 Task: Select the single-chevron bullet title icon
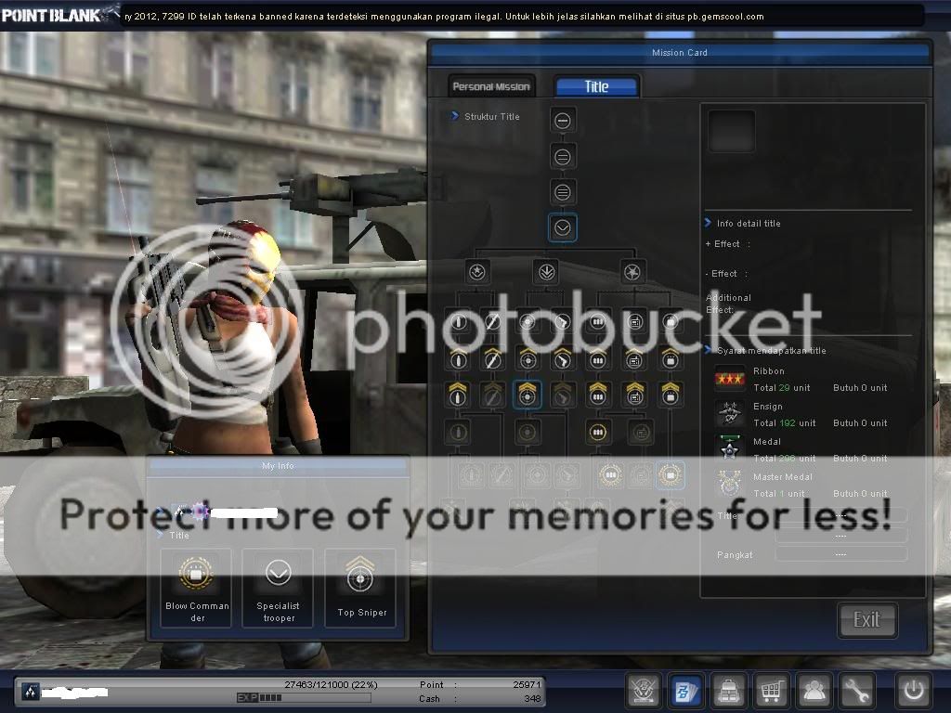pos(459,359)
